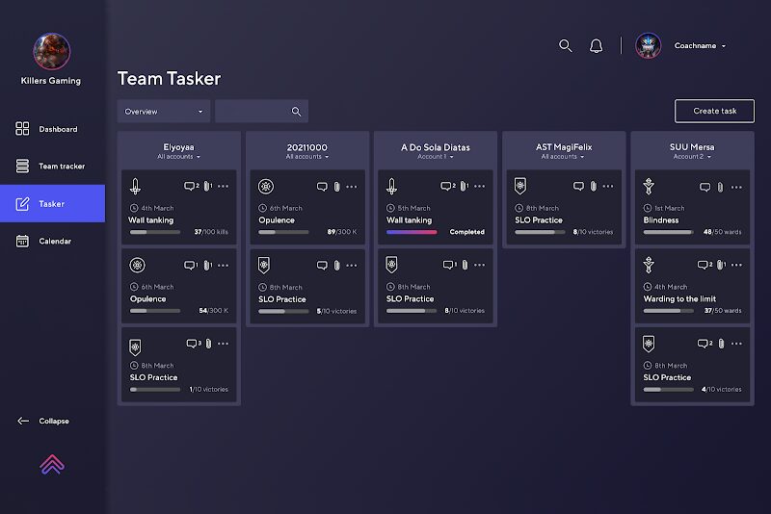Click the coin icon on Elyoyaa Opulence card
The height and width of the screenshot is (514, 771).
point(137,265)
